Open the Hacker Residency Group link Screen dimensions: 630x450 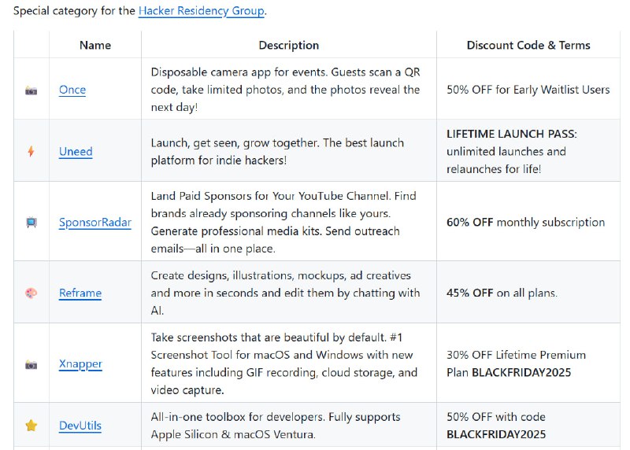202,11
